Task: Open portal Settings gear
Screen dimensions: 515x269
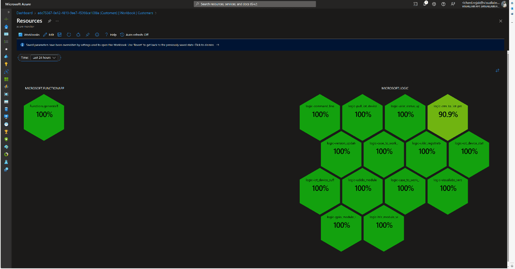Action: point(434,4)
